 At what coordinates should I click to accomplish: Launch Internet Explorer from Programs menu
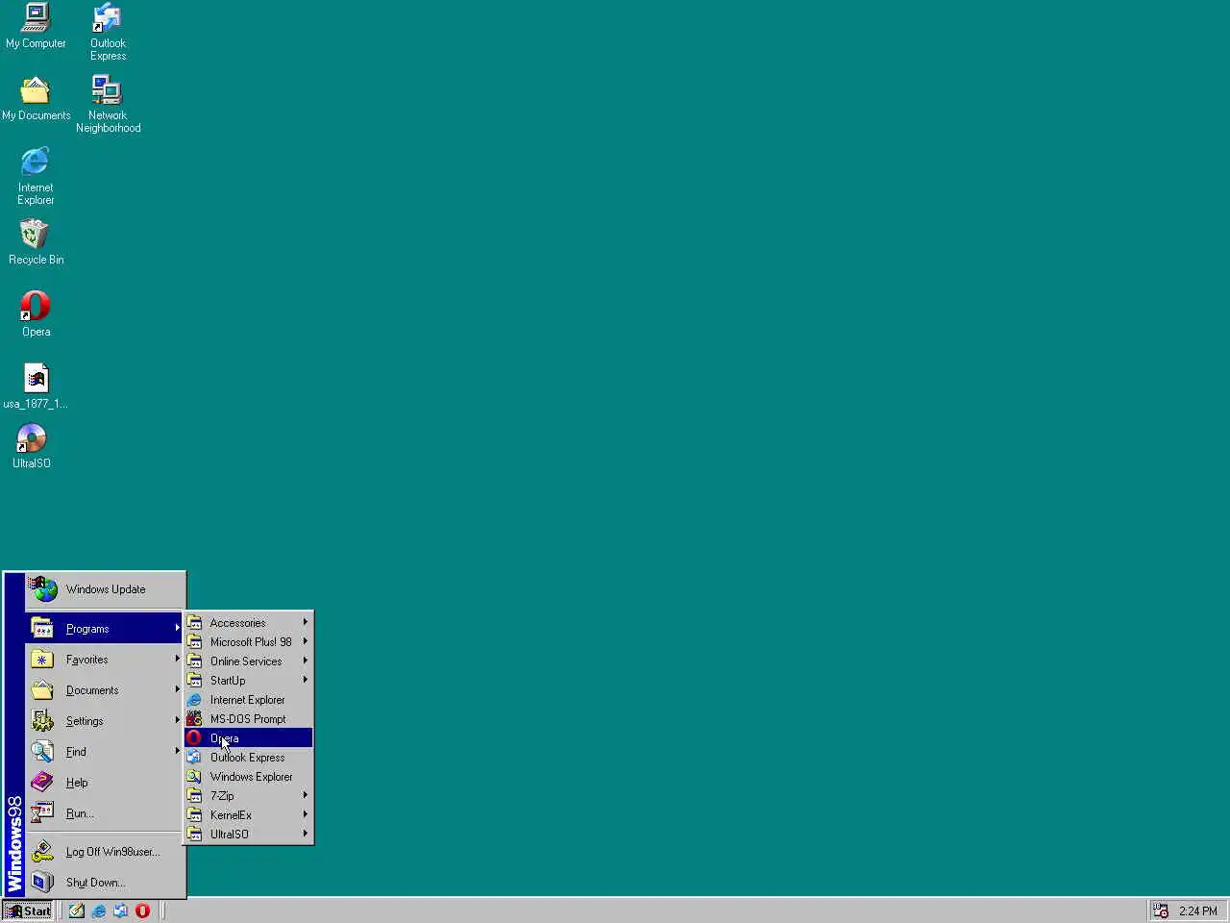point(248,700)
